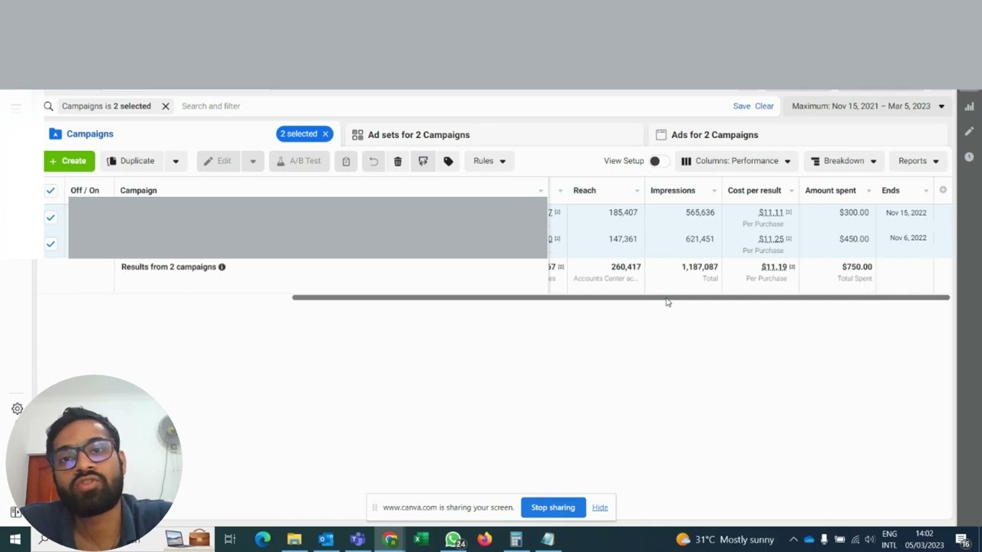Save the current filter
This screenshot has height=552, width=982.
[741, 107]
